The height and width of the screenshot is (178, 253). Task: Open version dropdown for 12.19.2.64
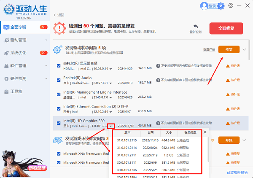pos(110,112)
